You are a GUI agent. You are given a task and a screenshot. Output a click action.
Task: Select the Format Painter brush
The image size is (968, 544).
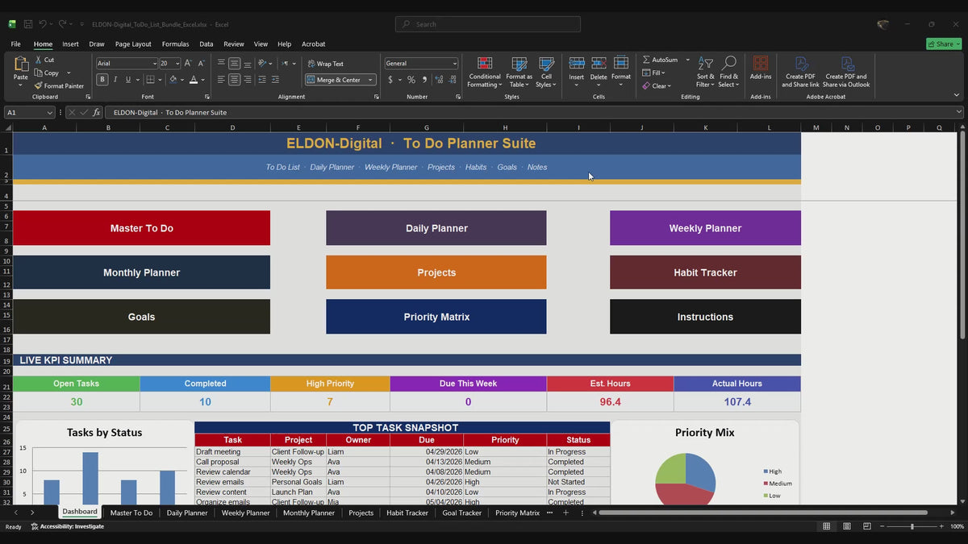coord(38,85)
